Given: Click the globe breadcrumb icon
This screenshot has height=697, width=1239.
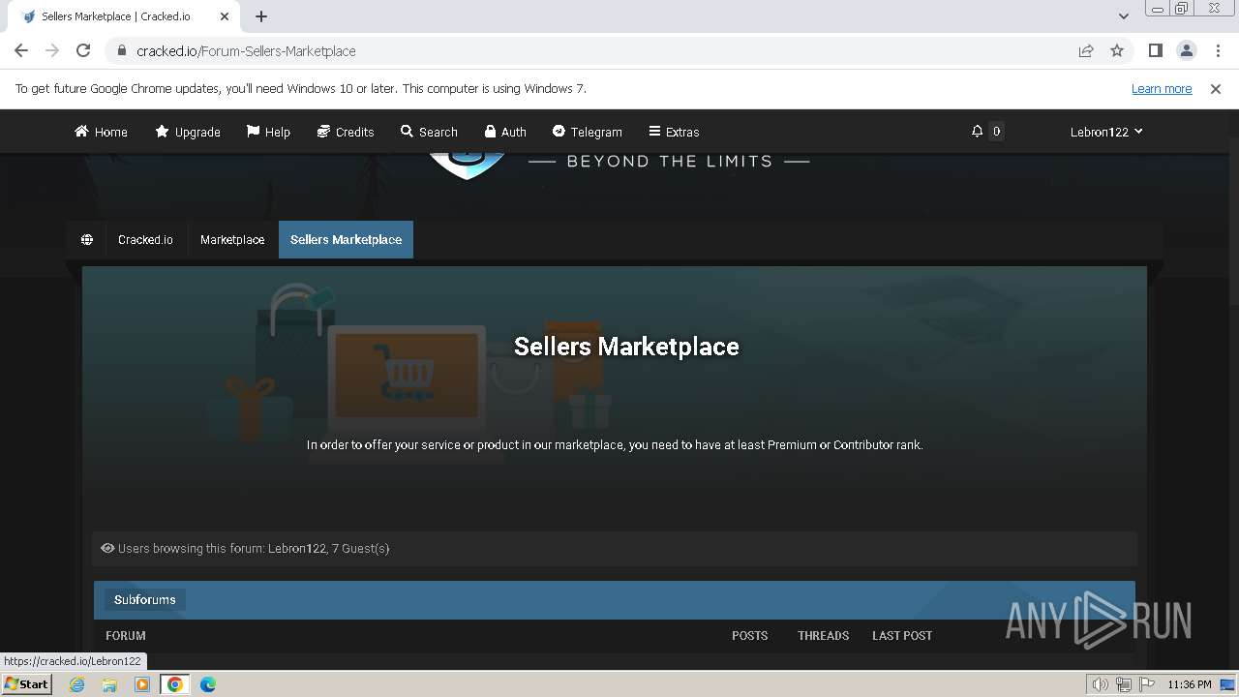Looking at the screenshot, I should [87, 240].
